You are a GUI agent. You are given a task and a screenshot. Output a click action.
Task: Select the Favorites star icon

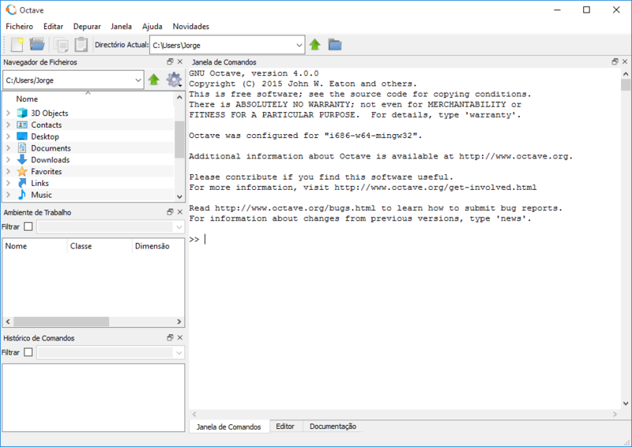(22, 171)
